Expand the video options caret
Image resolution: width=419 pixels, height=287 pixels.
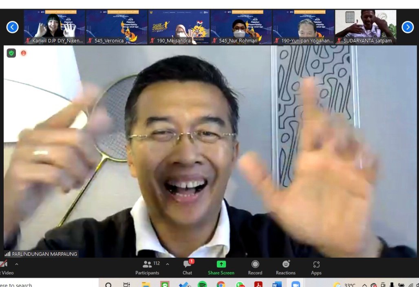point(16,264)
